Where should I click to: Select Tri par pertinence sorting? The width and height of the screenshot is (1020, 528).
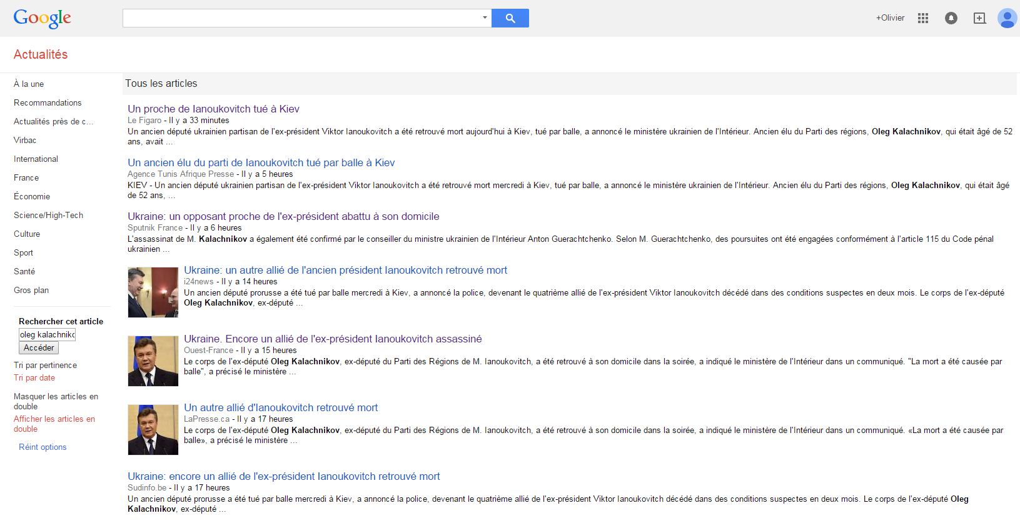[x=45, y=365]
